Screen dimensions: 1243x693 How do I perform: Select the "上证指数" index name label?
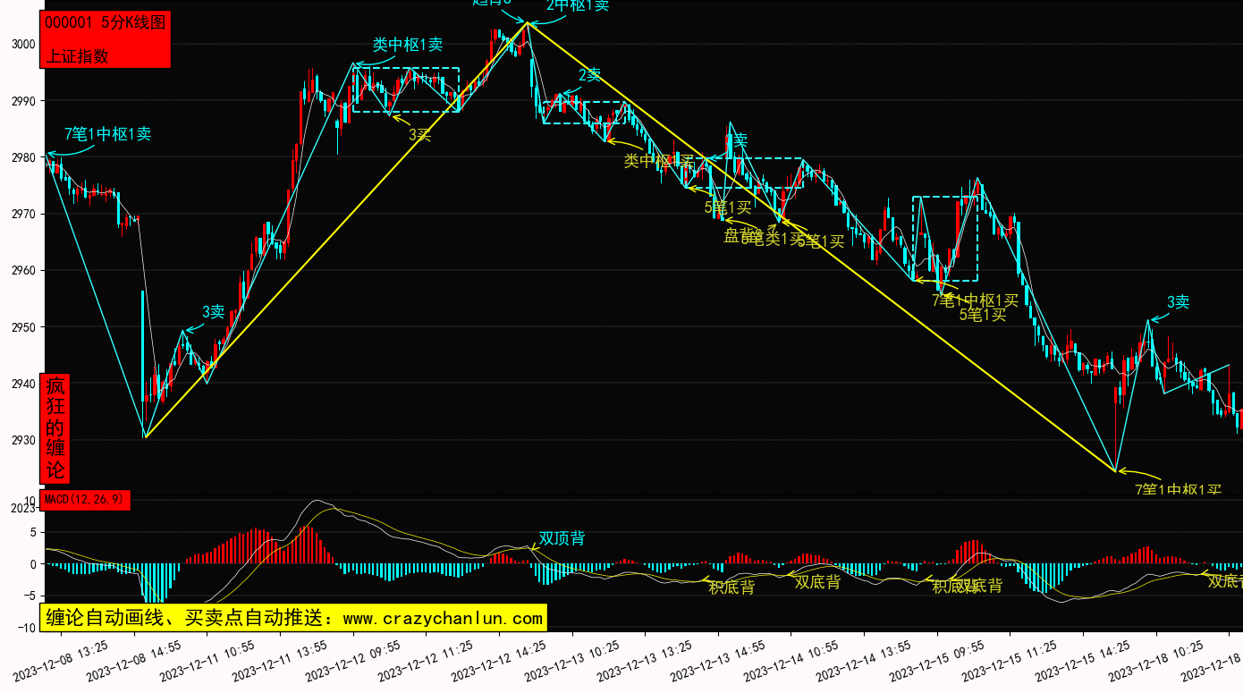coord(77,55)
